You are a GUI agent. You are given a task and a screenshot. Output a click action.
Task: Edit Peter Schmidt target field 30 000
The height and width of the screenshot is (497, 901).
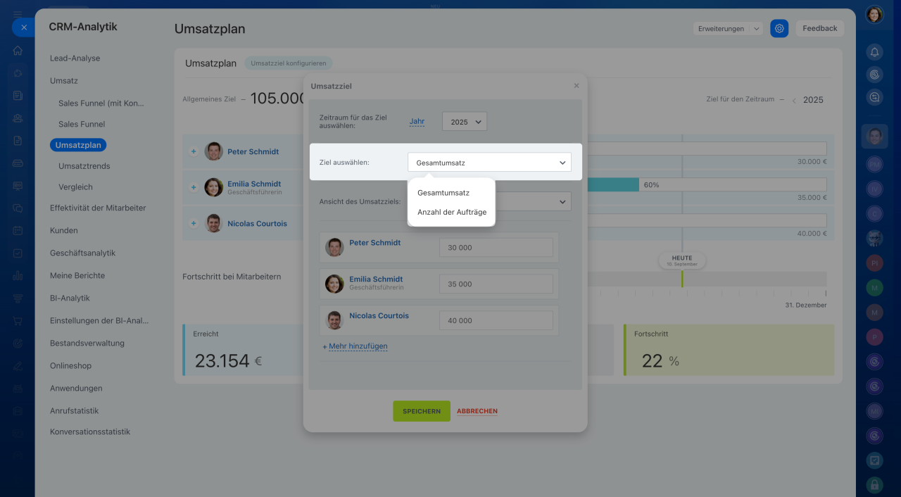[x=496, y=248]
